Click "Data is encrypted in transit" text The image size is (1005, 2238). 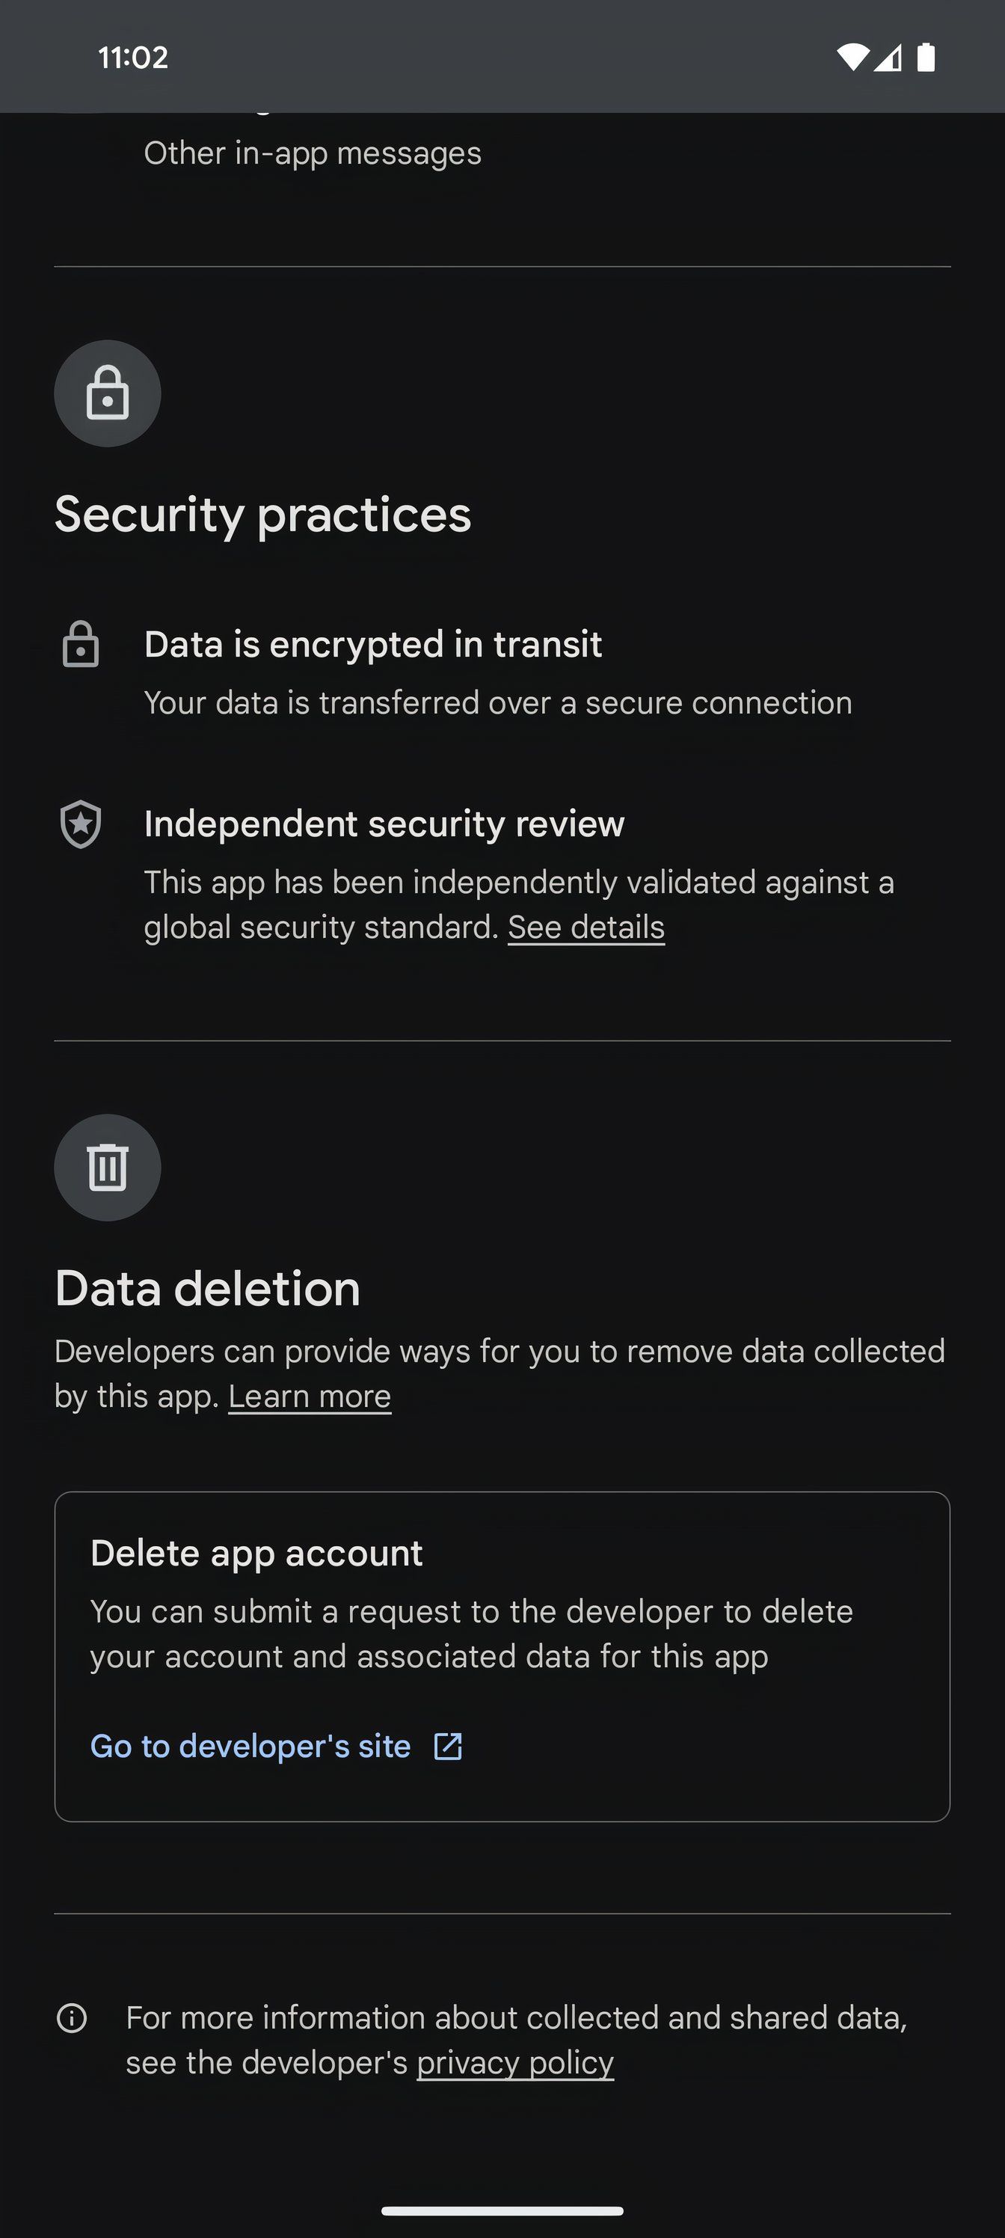[x=372, y=644]
